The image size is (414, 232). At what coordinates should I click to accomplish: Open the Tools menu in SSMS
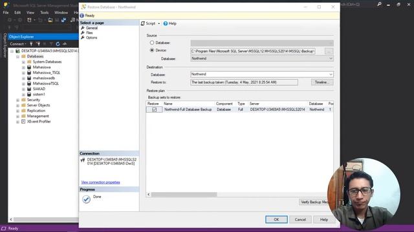[45, 12]
